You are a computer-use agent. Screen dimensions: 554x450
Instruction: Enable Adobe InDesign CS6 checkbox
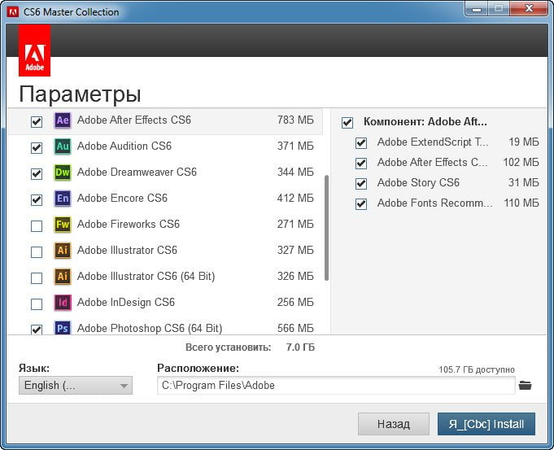[37, 304]
